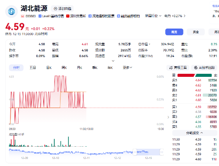Click the 卖5 price 4.64 row
Image resolution: width=219 pixels, height=166 pixels.
(x=194, y=80)
